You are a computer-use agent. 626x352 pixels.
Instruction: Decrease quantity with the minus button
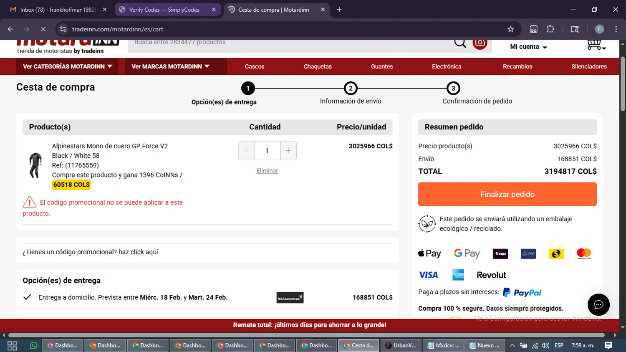point(246,151)
